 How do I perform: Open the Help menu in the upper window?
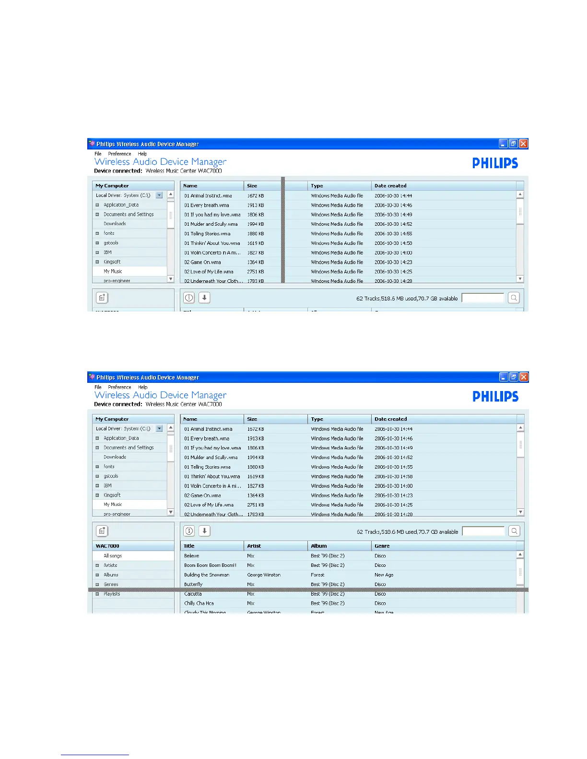click(142, 154)
